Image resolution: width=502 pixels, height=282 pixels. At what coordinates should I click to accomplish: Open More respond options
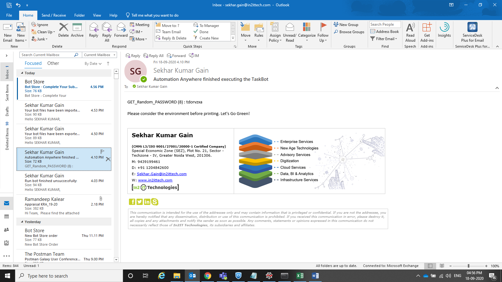(138, 39)
